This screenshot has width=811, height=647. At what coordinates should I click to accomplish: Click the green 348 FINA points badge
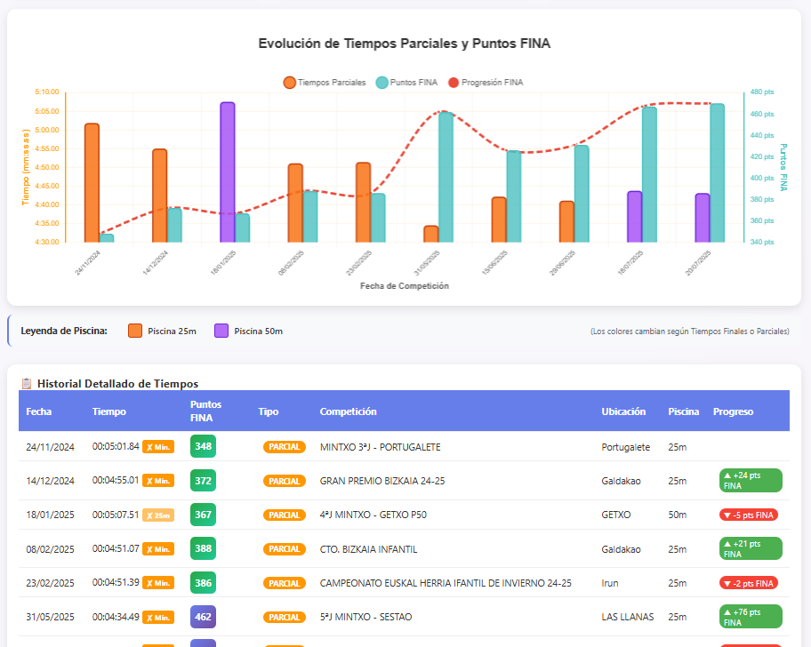(x=202, y=446)
